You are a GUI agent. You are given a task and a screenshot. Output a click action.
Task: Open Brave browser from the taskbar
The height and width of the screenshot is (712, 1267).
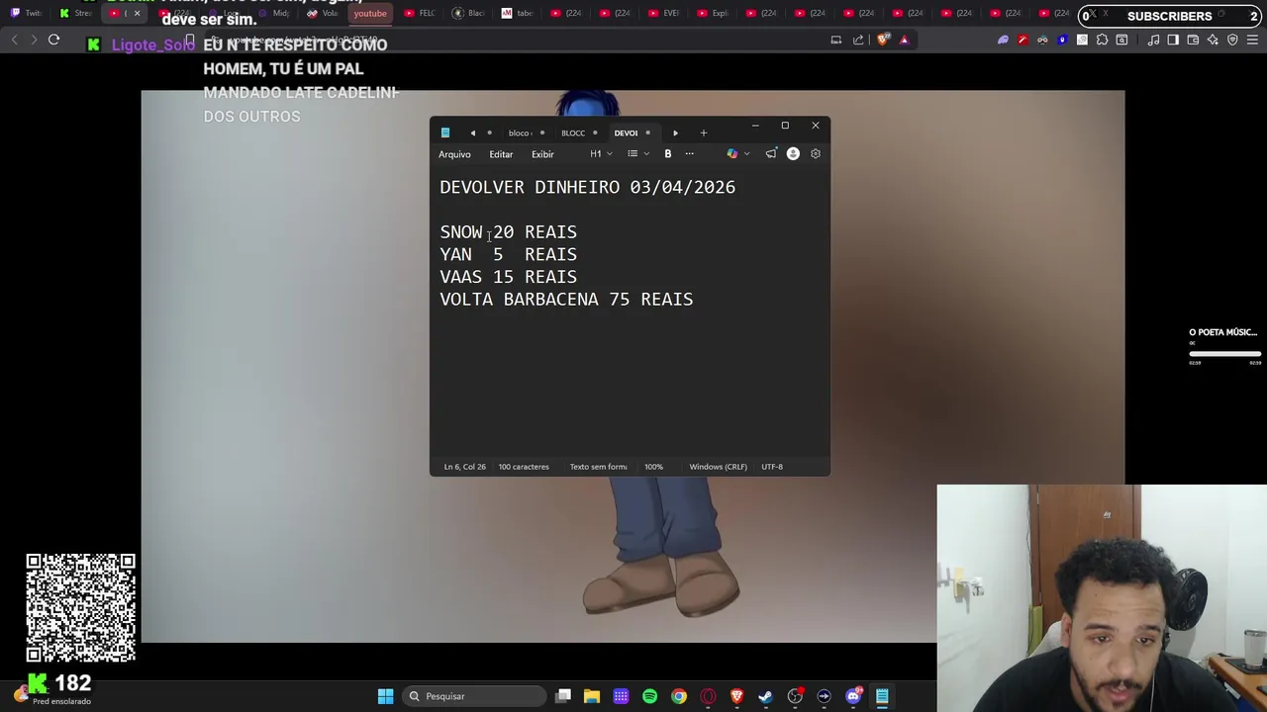736,696
